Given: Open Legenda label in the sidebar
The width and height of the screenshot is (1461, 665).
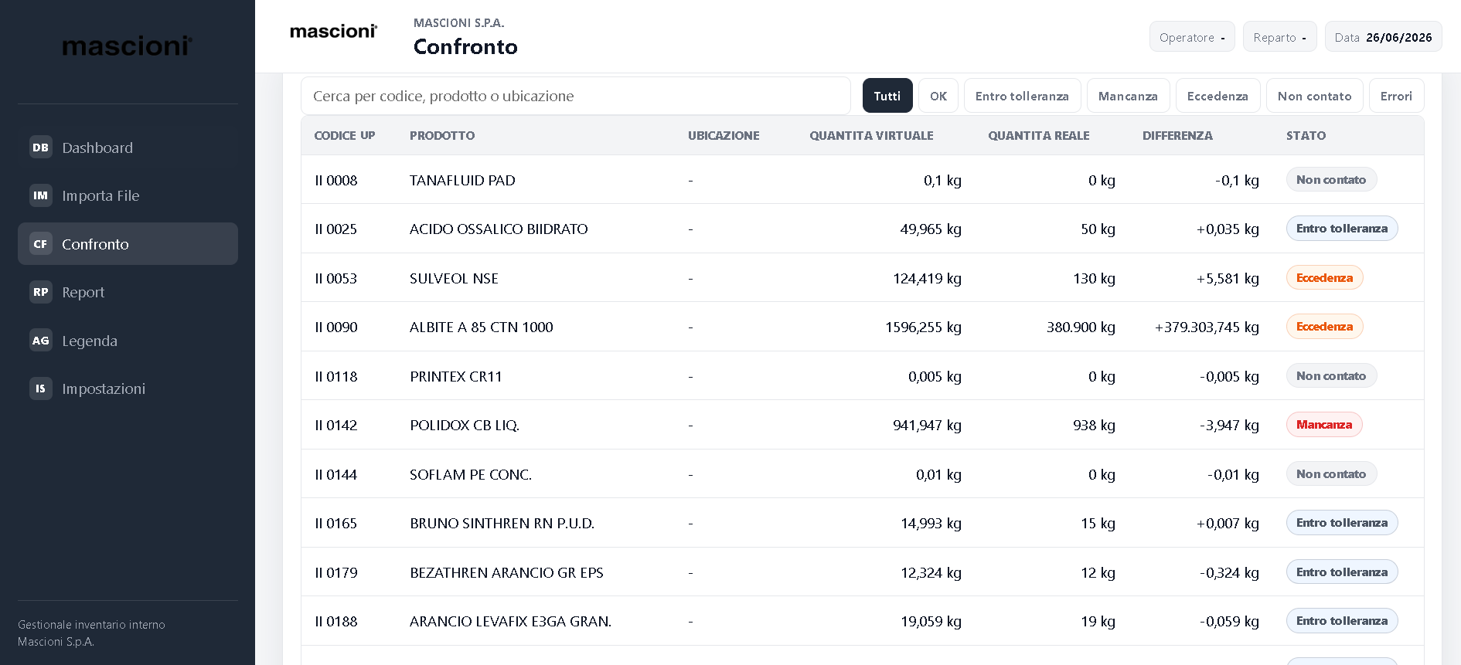Looking at the screenshot, I should click(90, 341).
